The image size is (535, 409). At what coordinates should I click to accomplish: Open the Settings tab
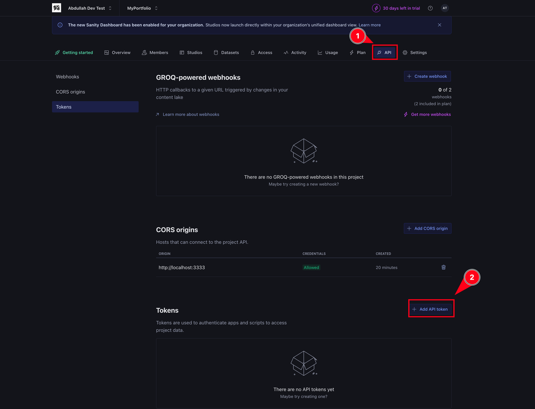pyautogui.click(x=414, y=53)
